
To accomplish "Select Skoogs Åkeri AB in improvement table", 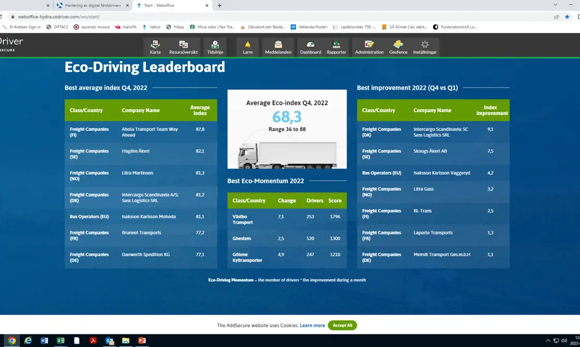I will pyautogui.click(x=430, y=151).
